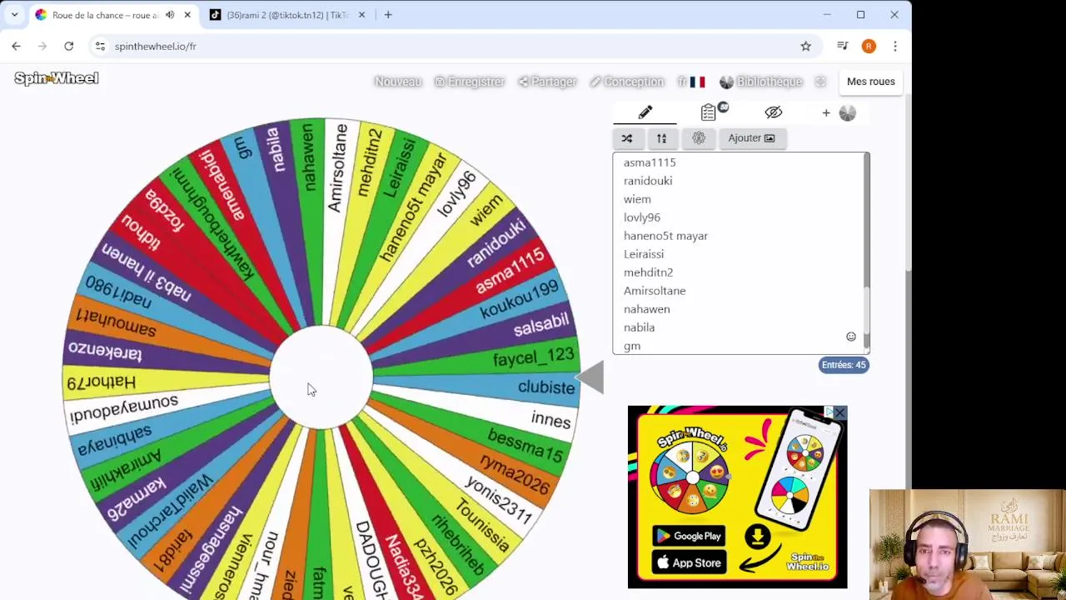Open a new browser tab

click(388, 15)
